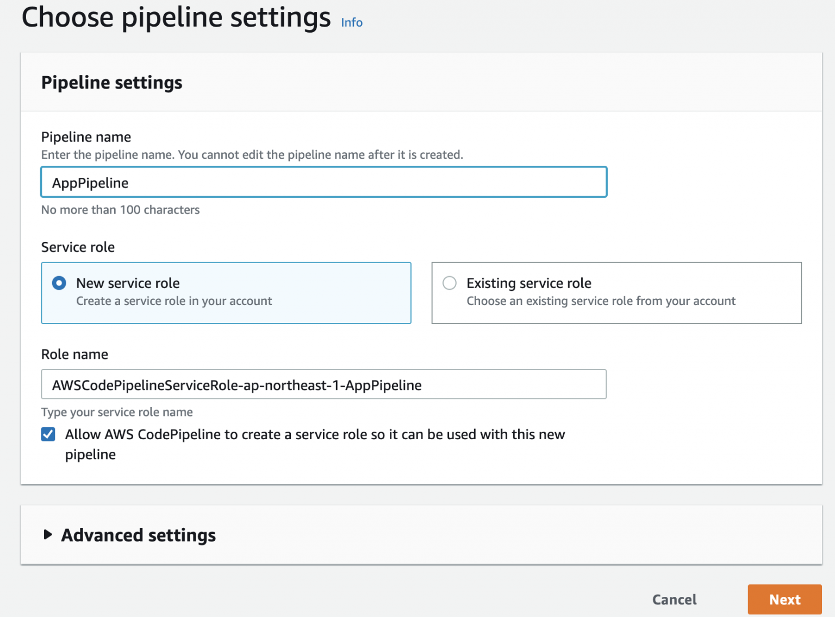Click the Pipeline settings section header
The height and width of the screenshot is (617, 835).
pos(111,82)
